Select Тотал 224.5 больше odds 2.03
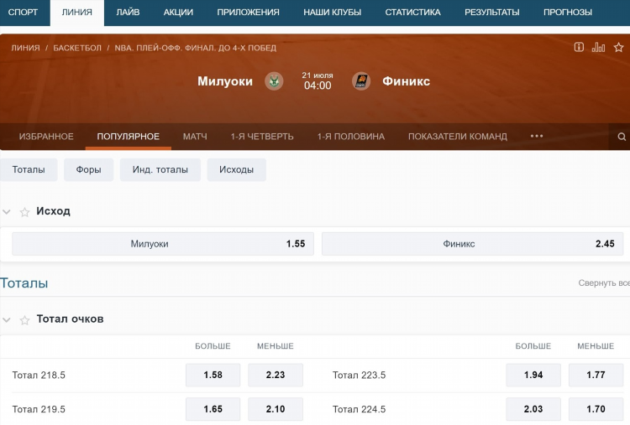The image size is (630, 425). point(533,409)
